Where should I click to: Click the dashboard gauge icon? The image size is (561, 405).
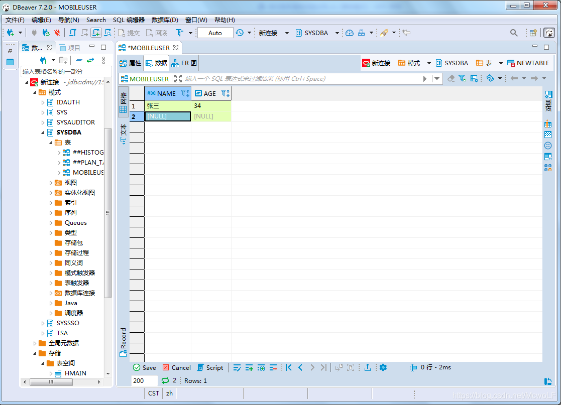click(x=350, y=33)
